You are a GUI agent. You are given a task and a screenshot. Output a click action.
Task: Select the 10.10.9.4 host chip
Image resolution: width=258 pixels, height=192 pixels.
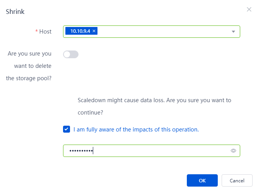click(x=80, y=31)
